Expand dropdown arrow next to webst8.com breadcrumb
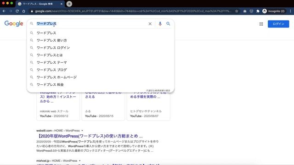Screen dimensions: 294x165 coord(82,131)
